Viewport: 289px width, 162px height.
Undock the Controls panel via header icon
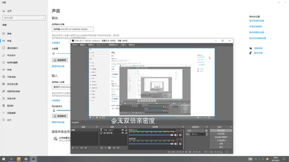(x=231, y=127)
